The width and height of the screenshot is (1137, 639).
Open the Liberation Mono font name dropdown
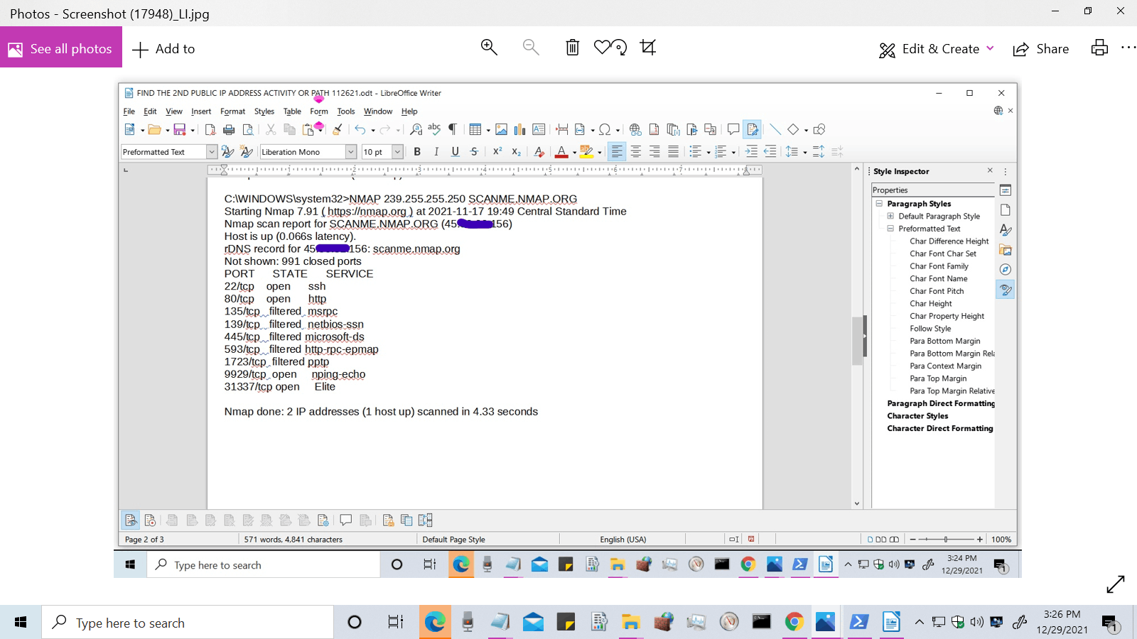[350, 152]
